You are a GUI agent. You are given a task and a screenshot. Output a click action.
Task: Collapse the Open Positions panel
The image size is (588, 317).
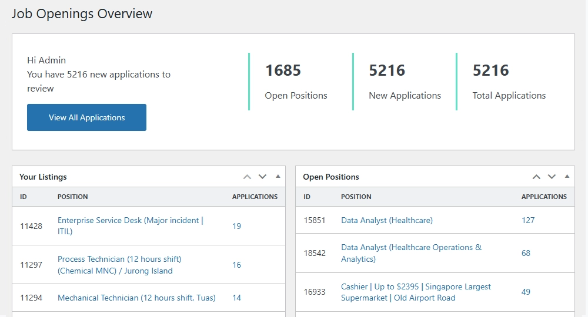pyautogui.click(x=567, y=177)
